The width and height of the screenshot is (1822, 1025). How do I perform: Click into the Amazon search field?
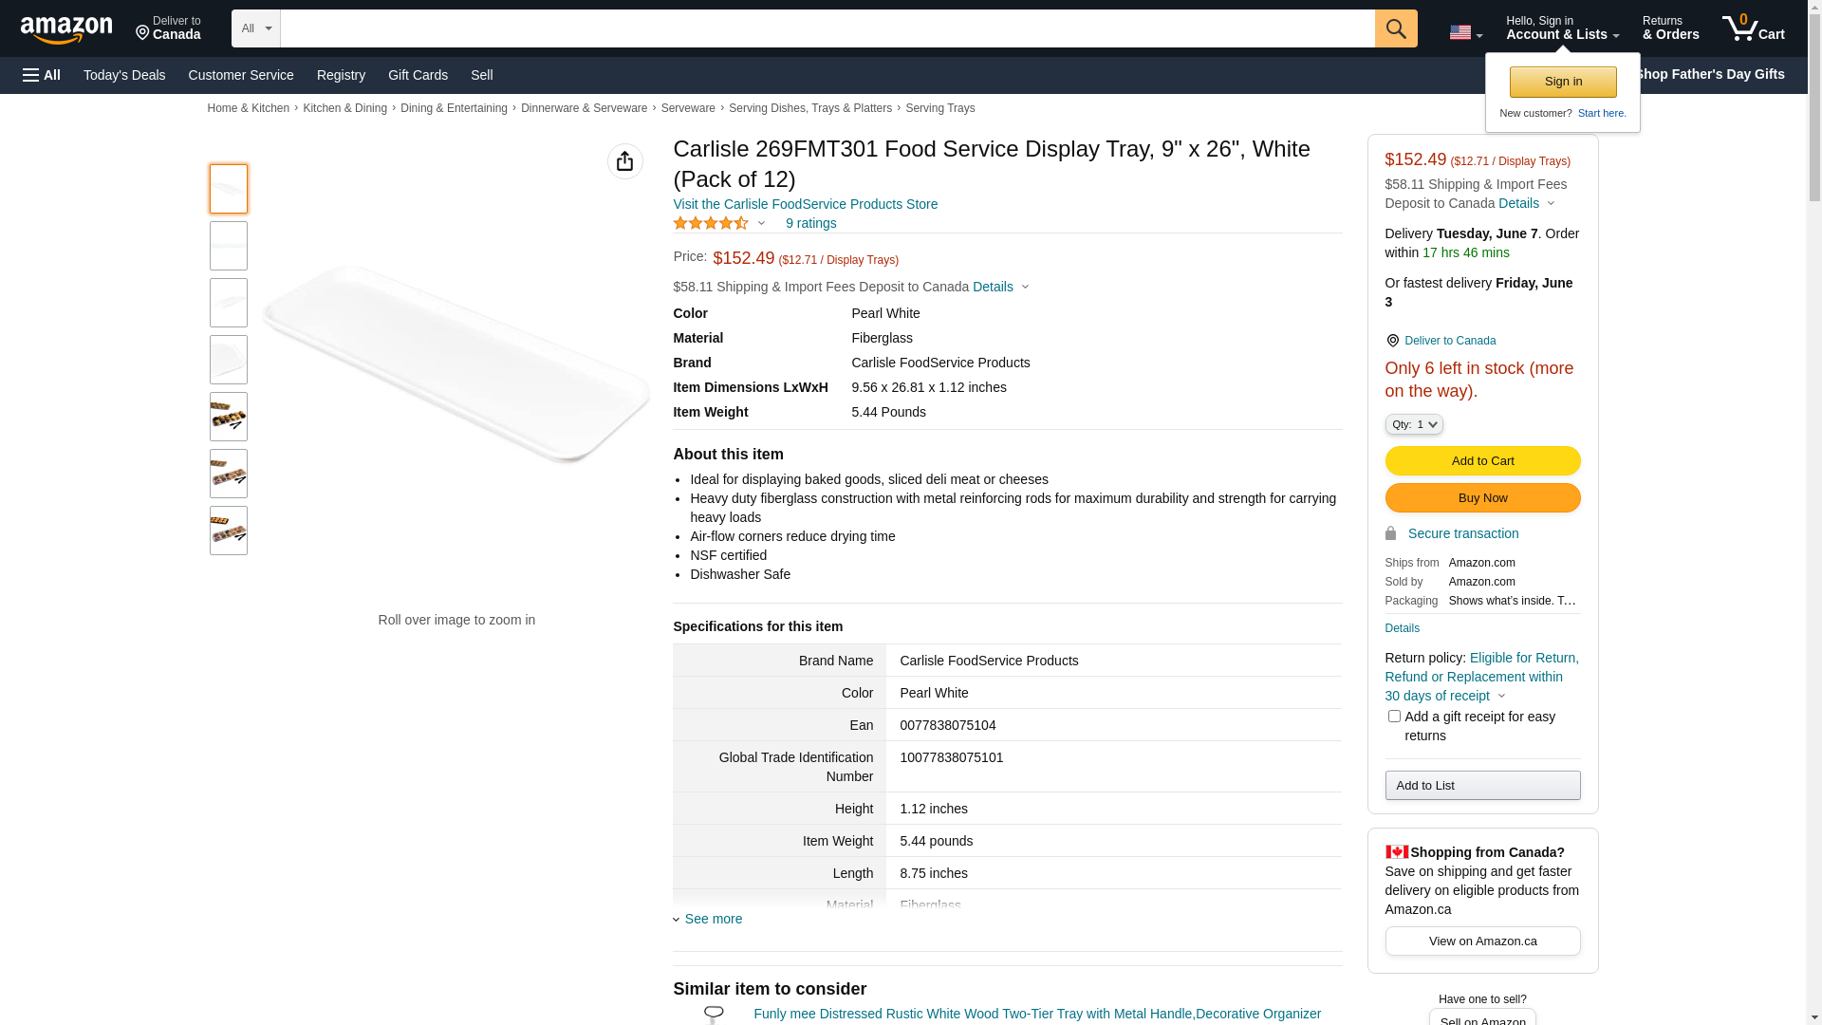(826, 28)
